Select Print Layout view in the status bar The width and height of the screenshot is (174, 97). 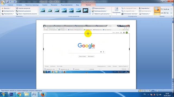[140, 91]
